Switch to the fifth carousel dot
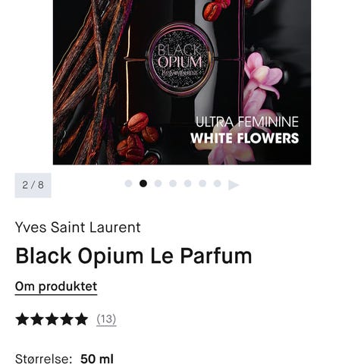The height and width of the screenshot is (364, 364). [x=187, y=184]
